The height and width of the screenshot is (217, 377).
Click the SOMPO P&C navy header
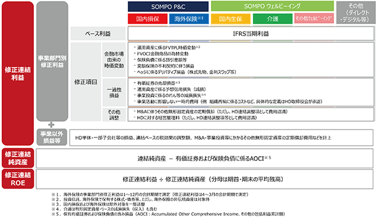point(168,7)
